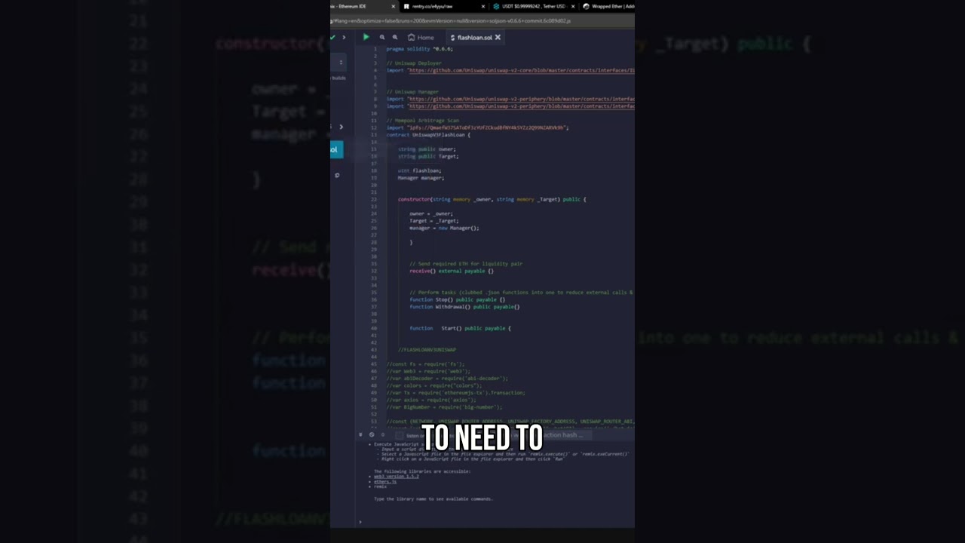Image resolution: width=965 pixels, height=543 pixels.
Task: Click the green checkmark icon in side panel header
Action: 332,37
